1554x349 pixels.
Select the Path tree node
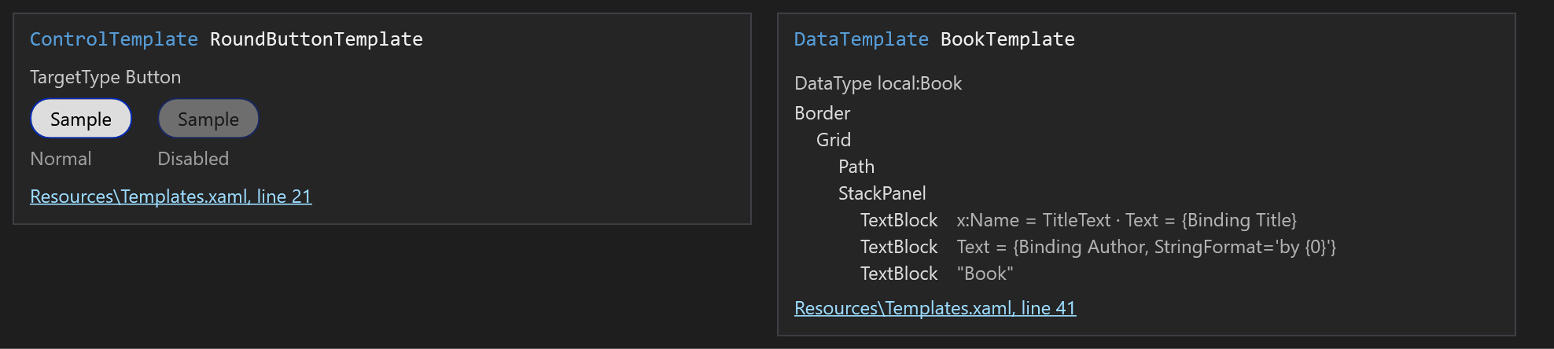click(x=856, y=167)
